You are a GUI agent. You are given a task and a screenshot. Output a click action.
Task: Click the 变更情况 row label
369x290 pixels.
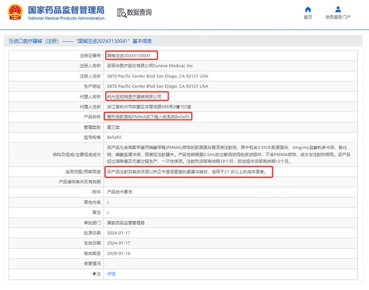(92, 263)
